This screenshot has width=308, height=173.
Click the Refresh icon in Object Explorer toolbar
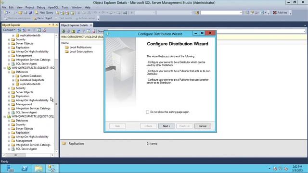39,30
